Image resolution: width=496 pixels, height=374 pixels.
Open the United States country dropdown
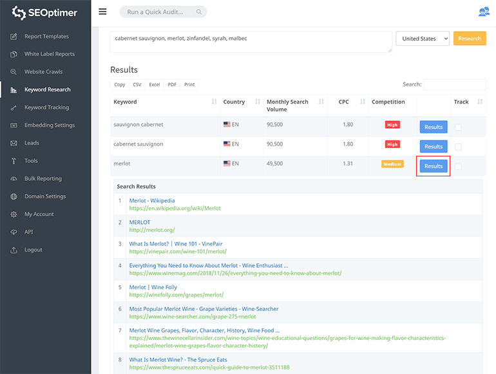(x=423, y=39)
